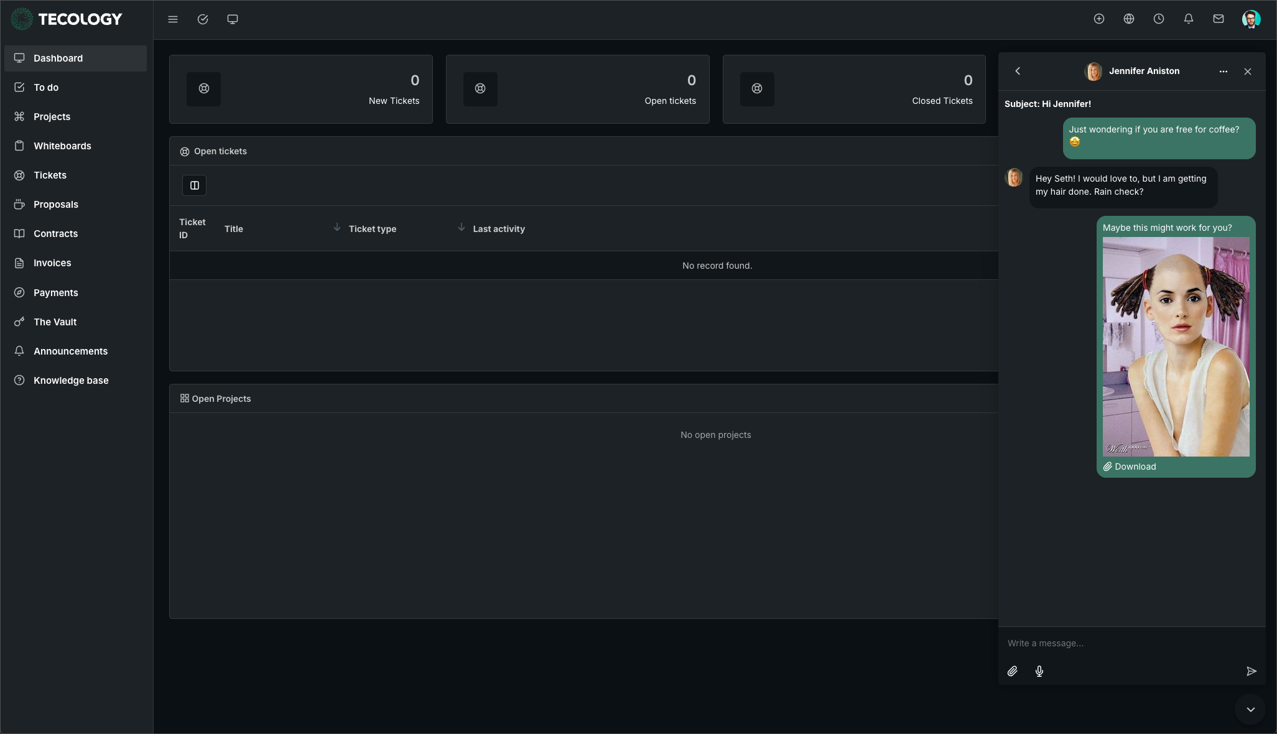
Task: Open Tickets in the sidebar
Action: click(x=50, y=175)
